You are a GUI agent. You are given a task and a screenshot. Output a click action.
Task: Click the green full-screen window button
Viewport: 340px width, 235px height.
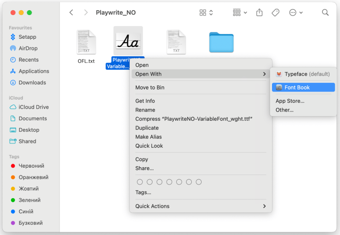pos(29,13)
